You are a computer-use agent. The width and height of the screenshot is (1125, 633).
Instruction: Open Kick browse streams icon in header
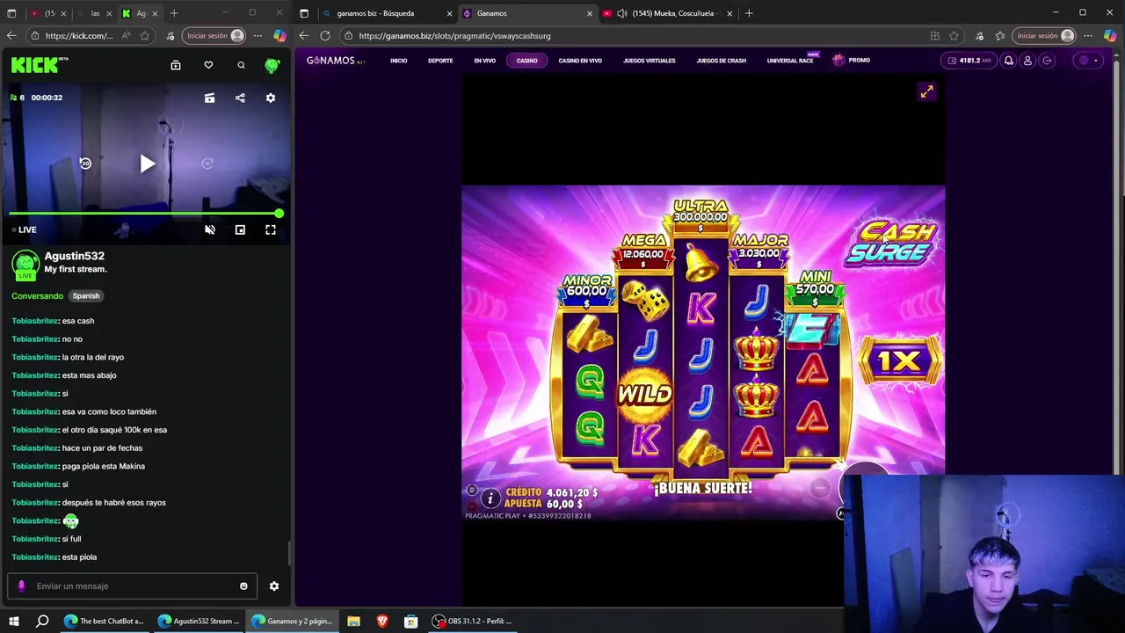point(176,65)
